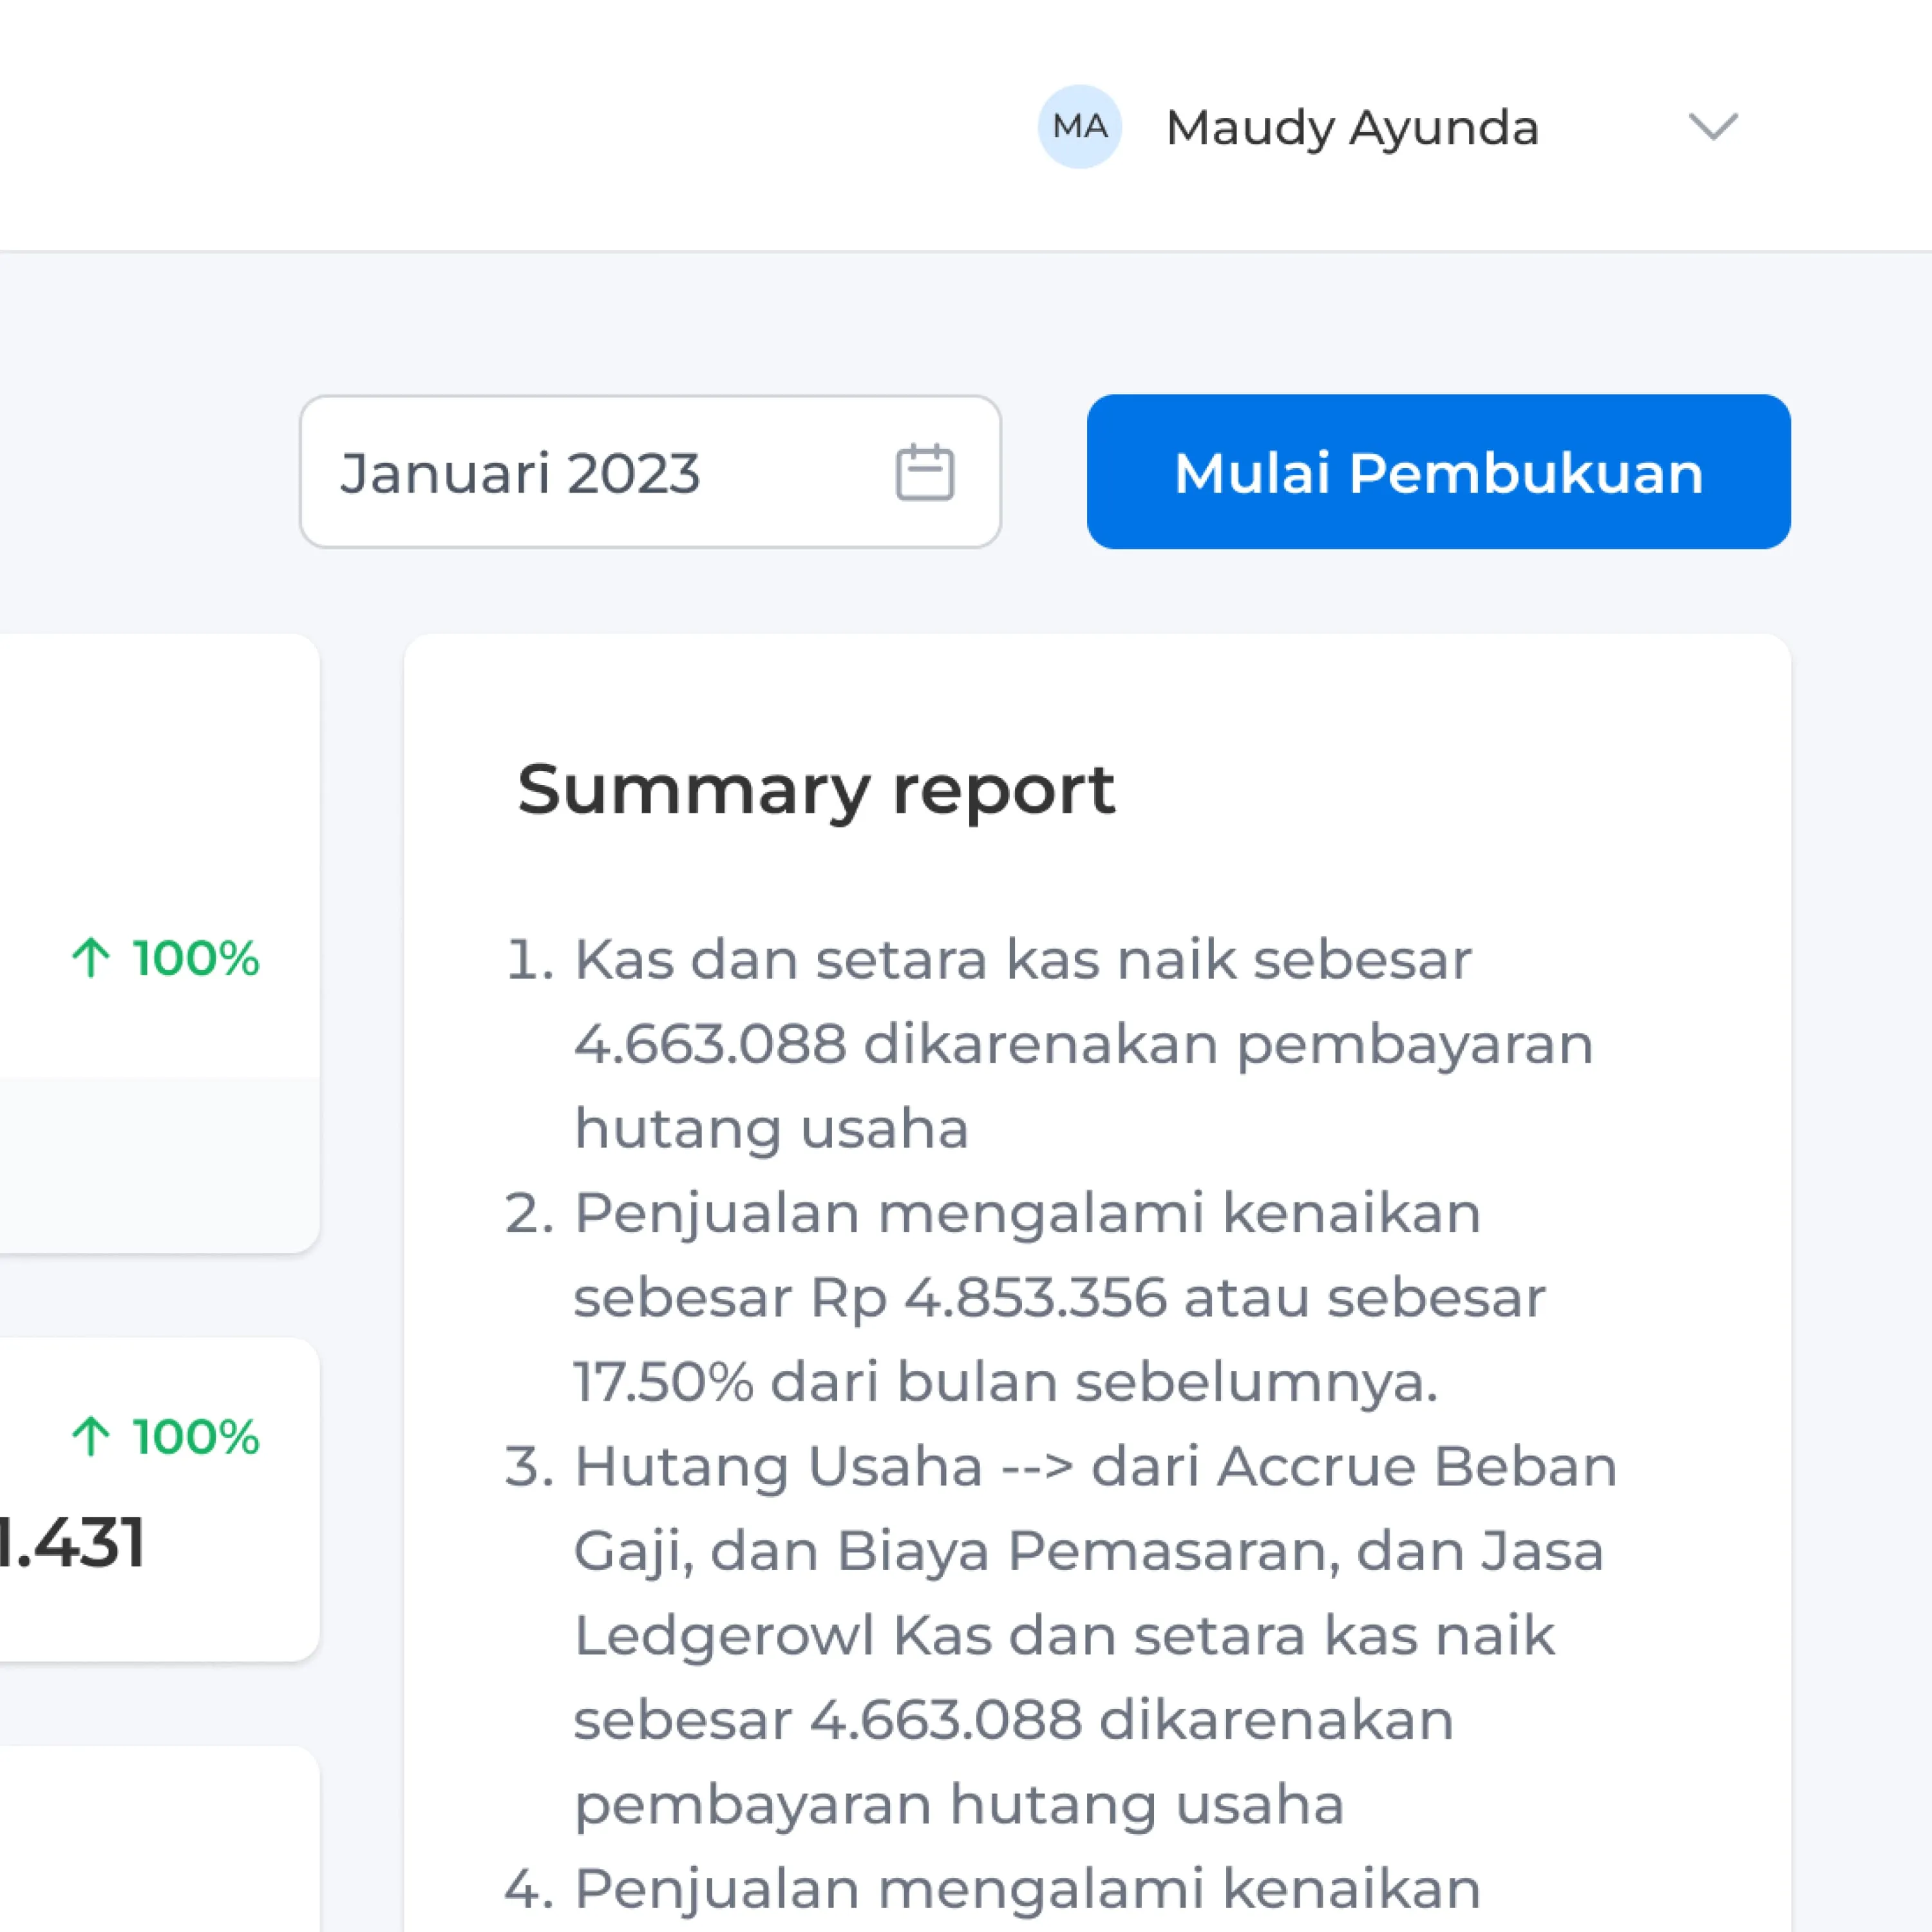Click the Summary report heading
The width and height of the screenshot is (1932, 1932).
(x=815, y=790)
